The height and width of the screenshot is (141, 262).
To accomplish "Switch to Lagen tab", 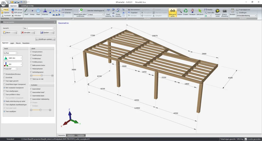I will tap(12, 43).
